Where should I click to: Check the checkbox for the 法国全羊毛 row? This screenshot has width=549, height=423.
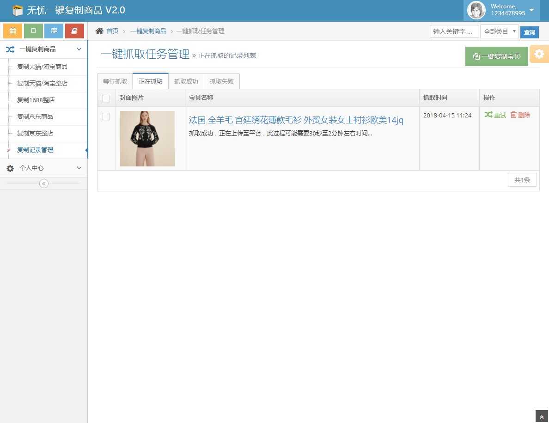tap(106, 116)
